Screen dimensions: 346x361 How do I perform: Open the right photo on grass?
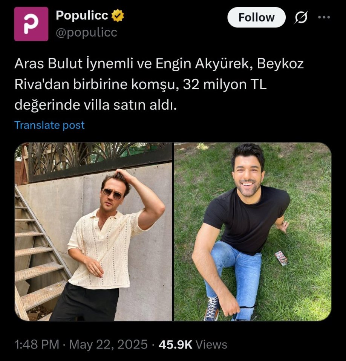252,231
